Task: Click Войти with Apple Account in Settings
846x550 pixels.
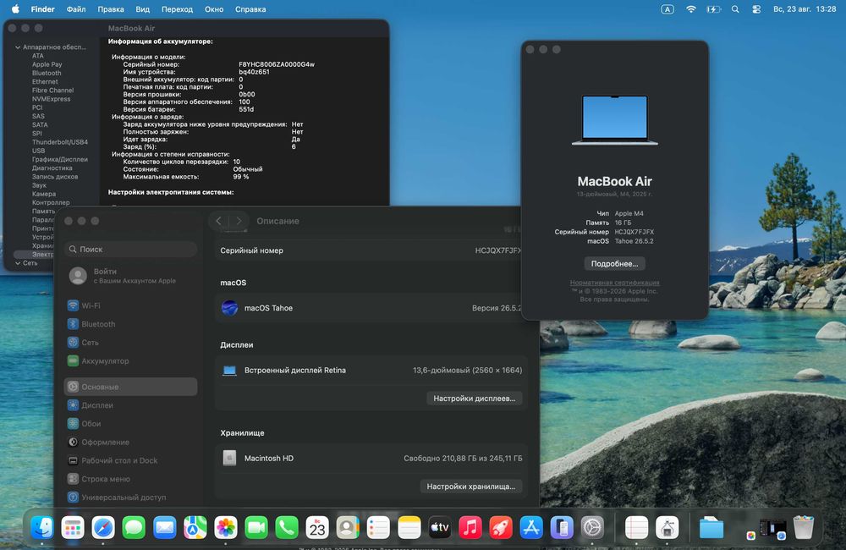Action: click(130, 275)
